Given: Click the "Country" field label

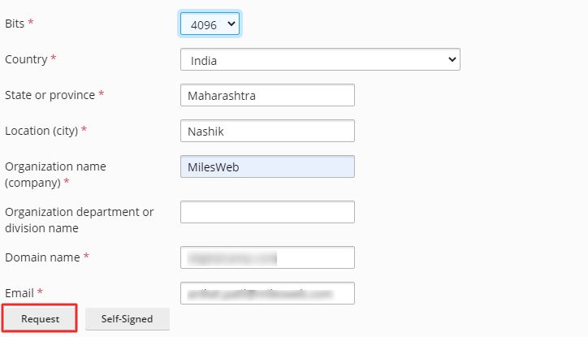Looking at the screenshot, I should 26,59.
